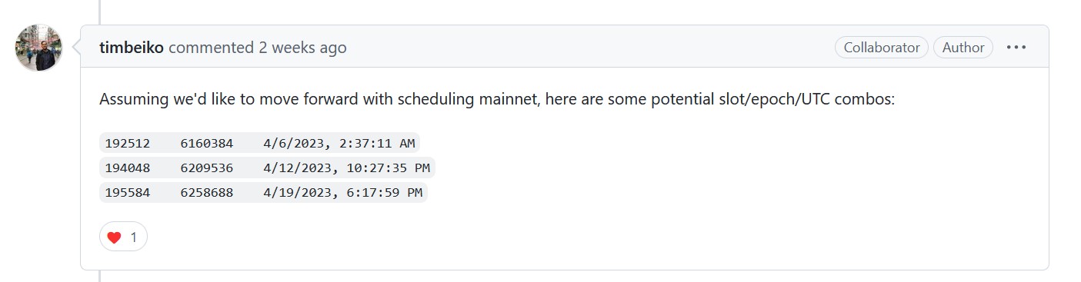Click the 'Assuming we'd like to move forward' paragraph
Screen dimensions: 1081x282
[497, 101]
